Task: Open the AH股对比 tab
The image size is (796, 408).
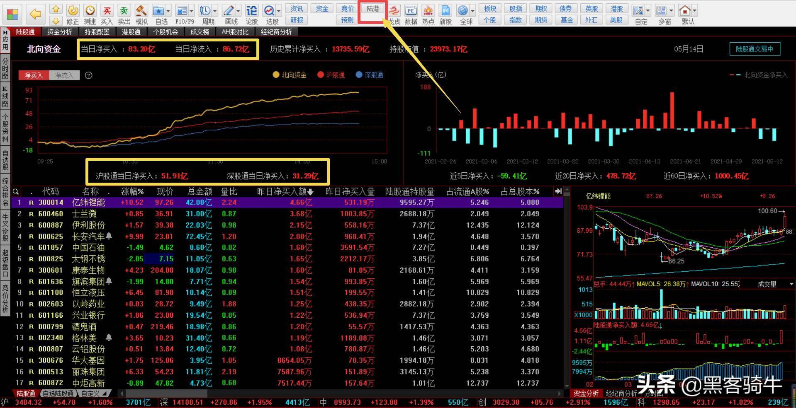Action: 235,32
